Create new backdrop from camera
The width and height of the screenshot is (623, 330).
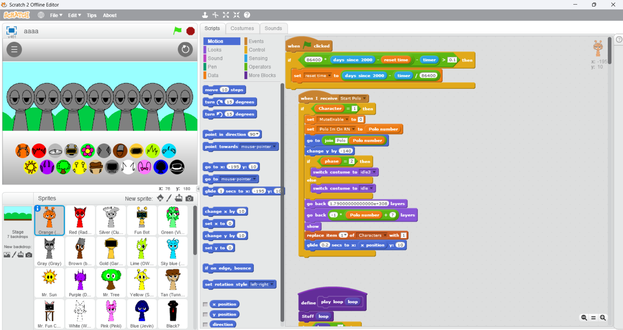point(29,255)
